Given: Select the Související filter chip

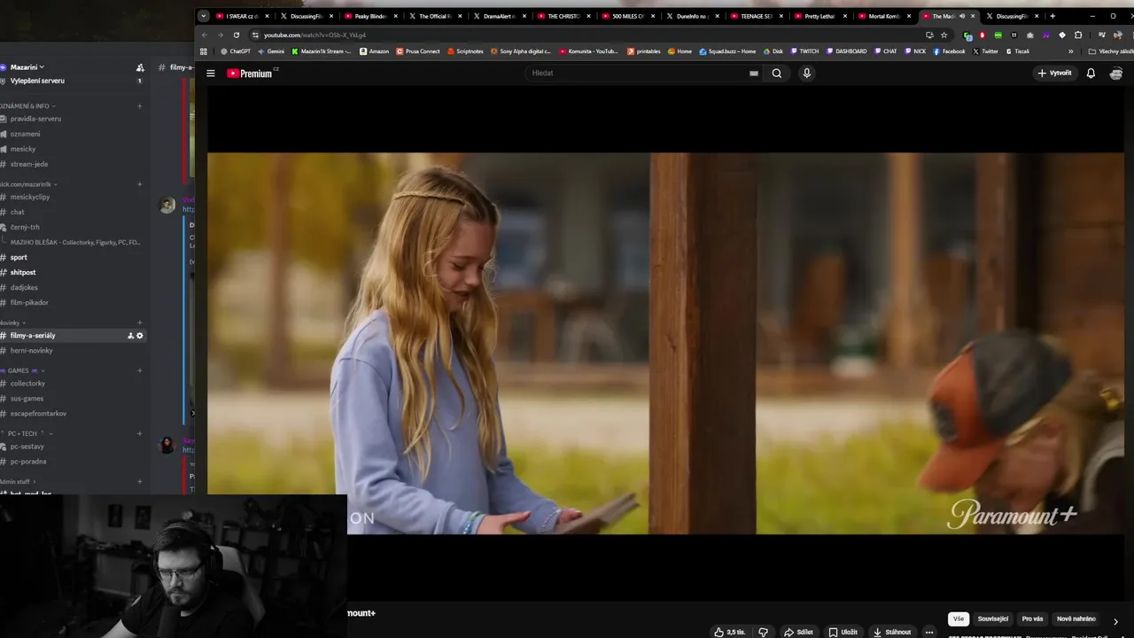Looking at the screenshot, I should (x=993, y=619).
